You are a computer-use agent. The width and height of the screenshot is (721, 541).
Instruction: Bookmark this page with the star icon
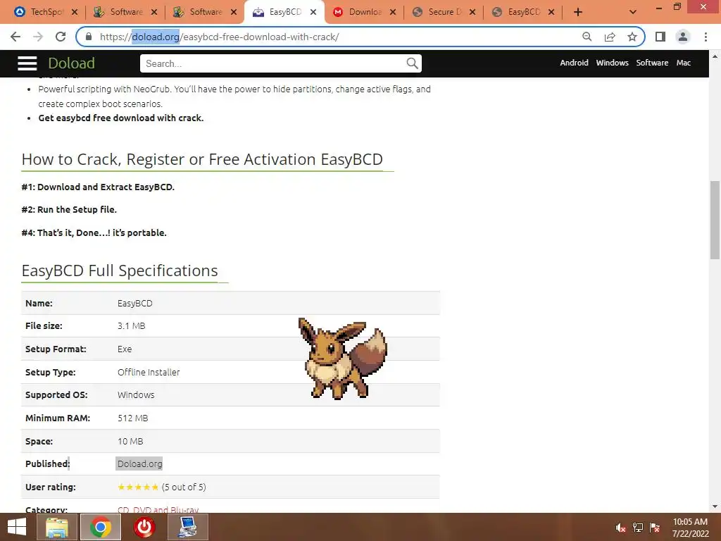(632, 37)
